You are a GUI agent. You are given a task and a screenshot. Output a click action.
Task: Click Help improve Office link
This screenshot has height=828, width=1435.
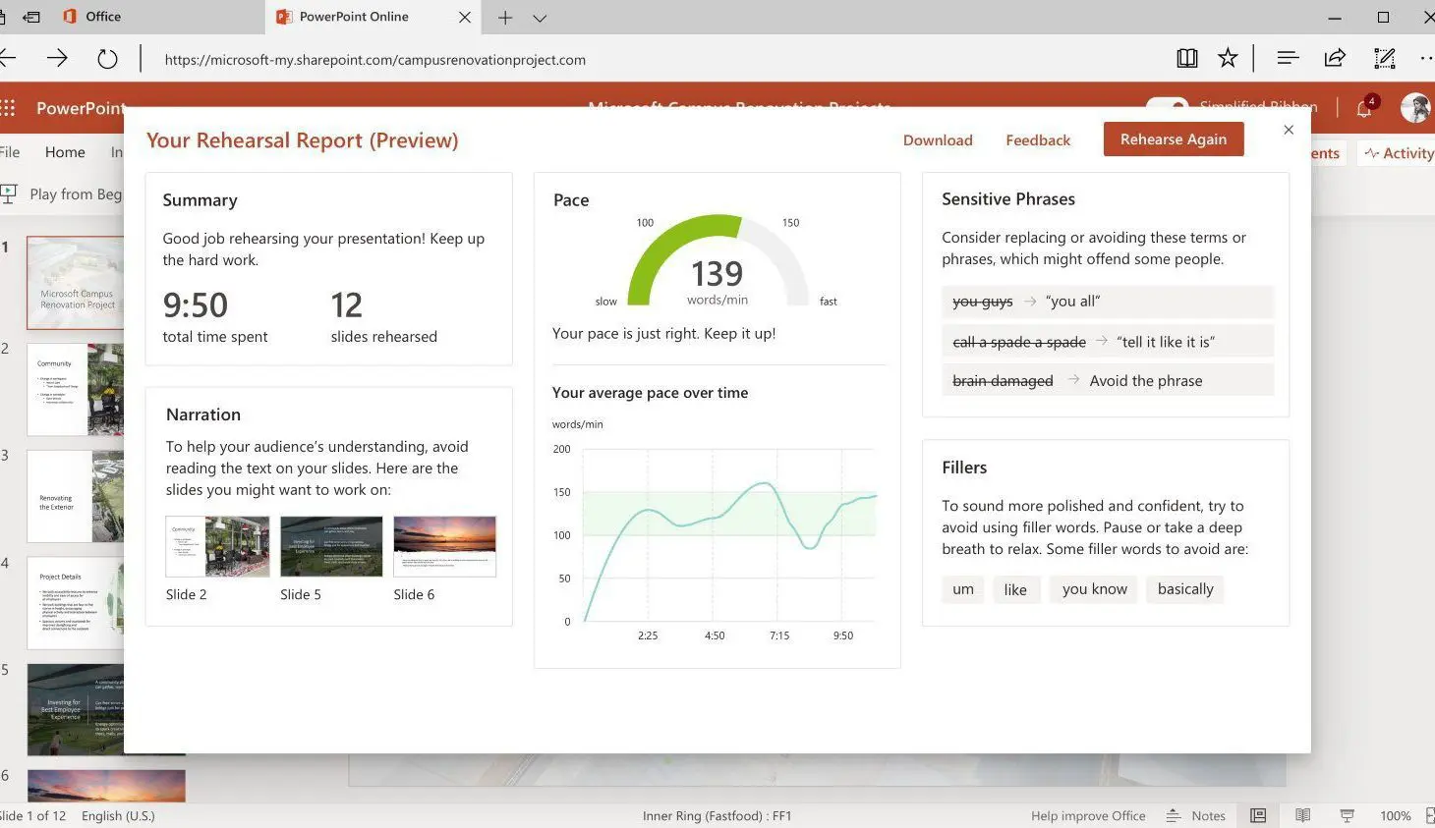click(x=1088, y=815)
